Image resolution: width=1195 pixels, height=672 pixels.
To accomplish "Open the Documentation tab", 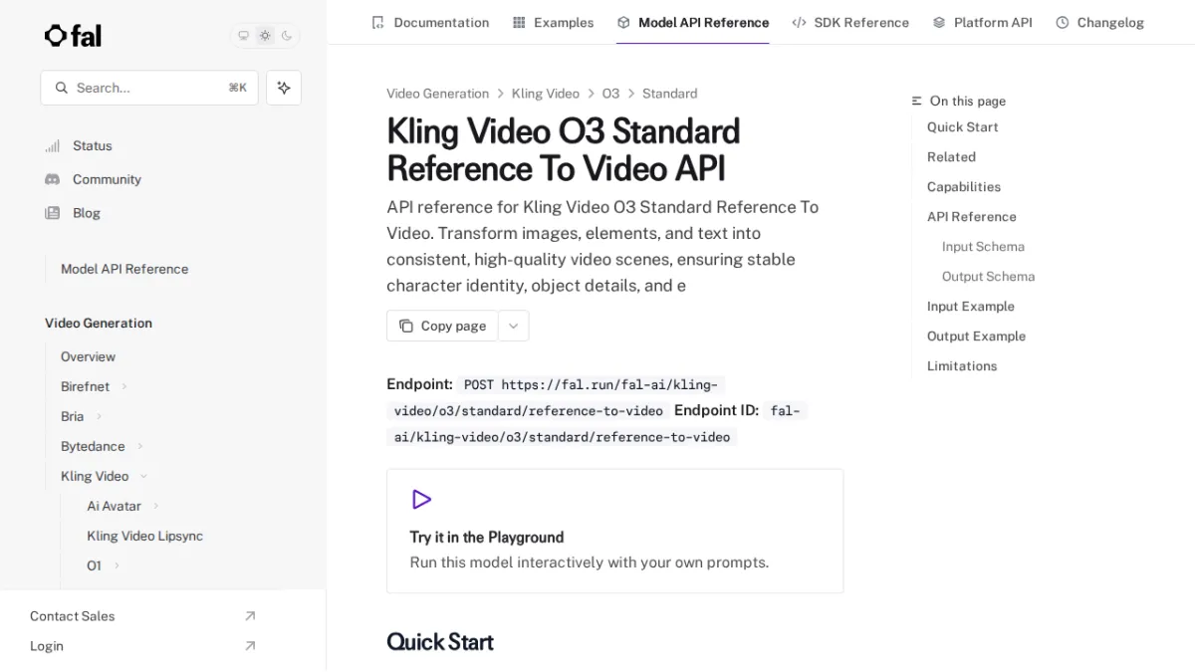I will (430, 22).
